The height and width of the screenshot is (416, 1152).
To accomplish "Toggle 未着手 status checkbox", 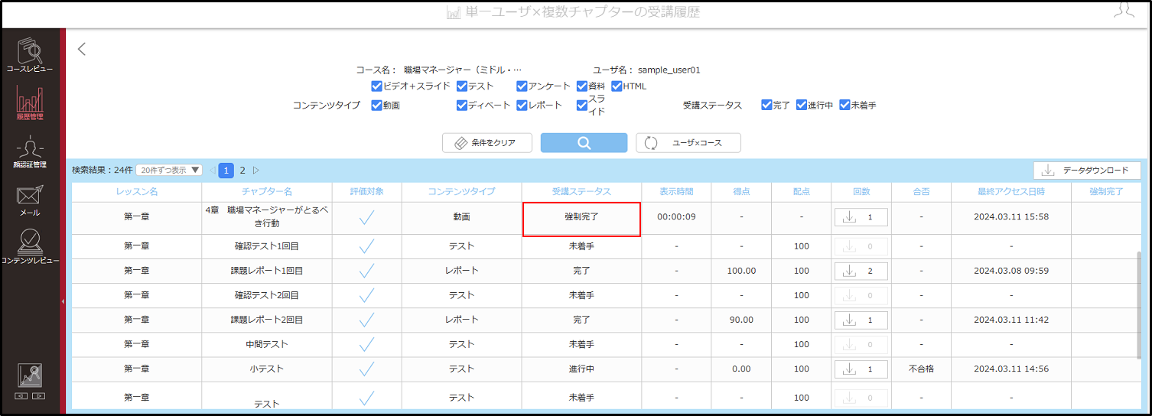I will coord(844,106).
